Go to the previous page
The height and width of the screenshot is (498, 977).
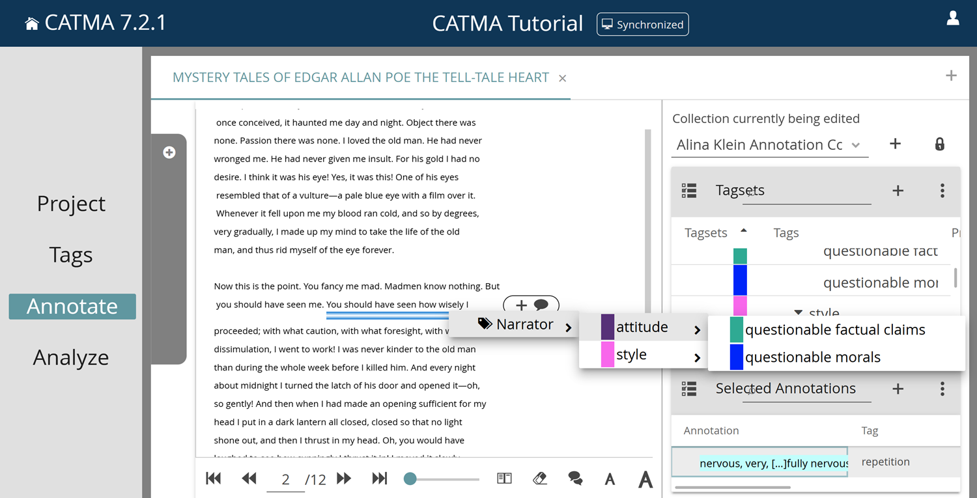[x=249, y=478]
